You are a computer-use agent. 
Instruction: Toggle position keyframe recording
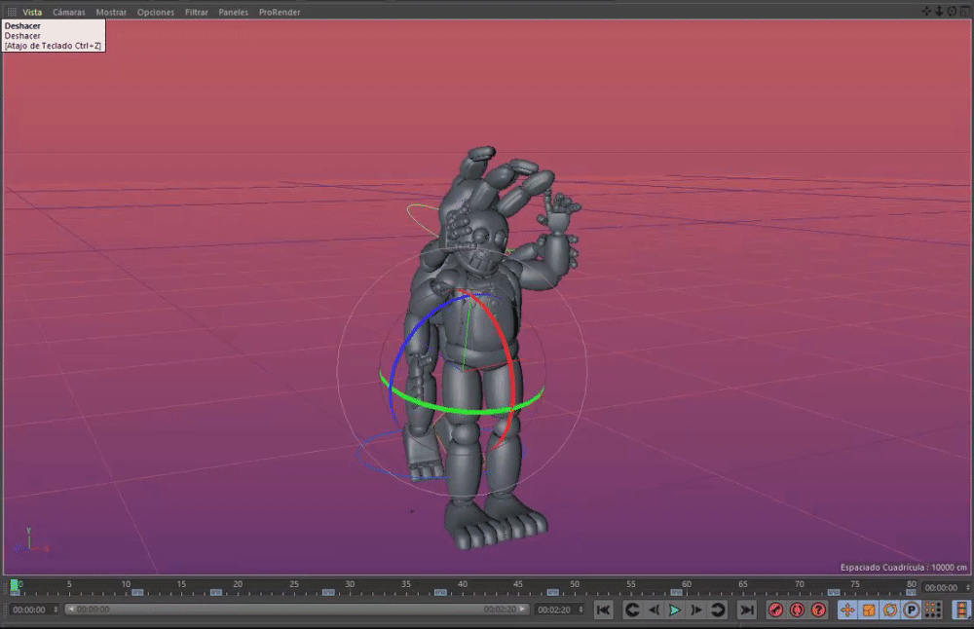point(846,610)
